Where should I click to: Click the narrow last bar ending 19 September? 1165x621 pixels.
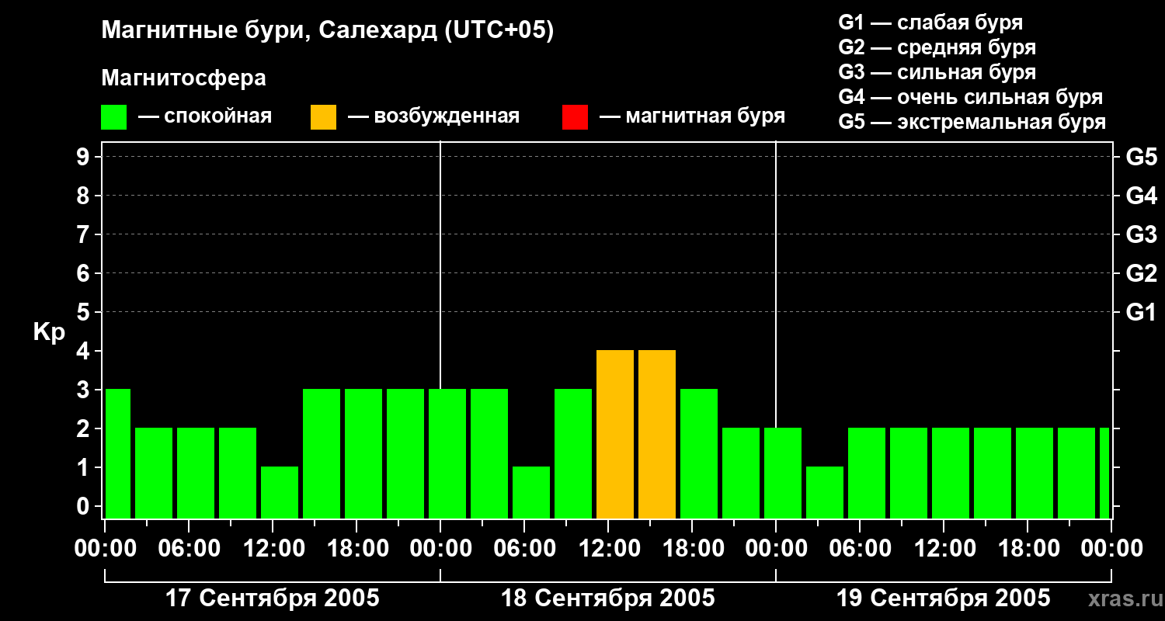(1104, 474)
